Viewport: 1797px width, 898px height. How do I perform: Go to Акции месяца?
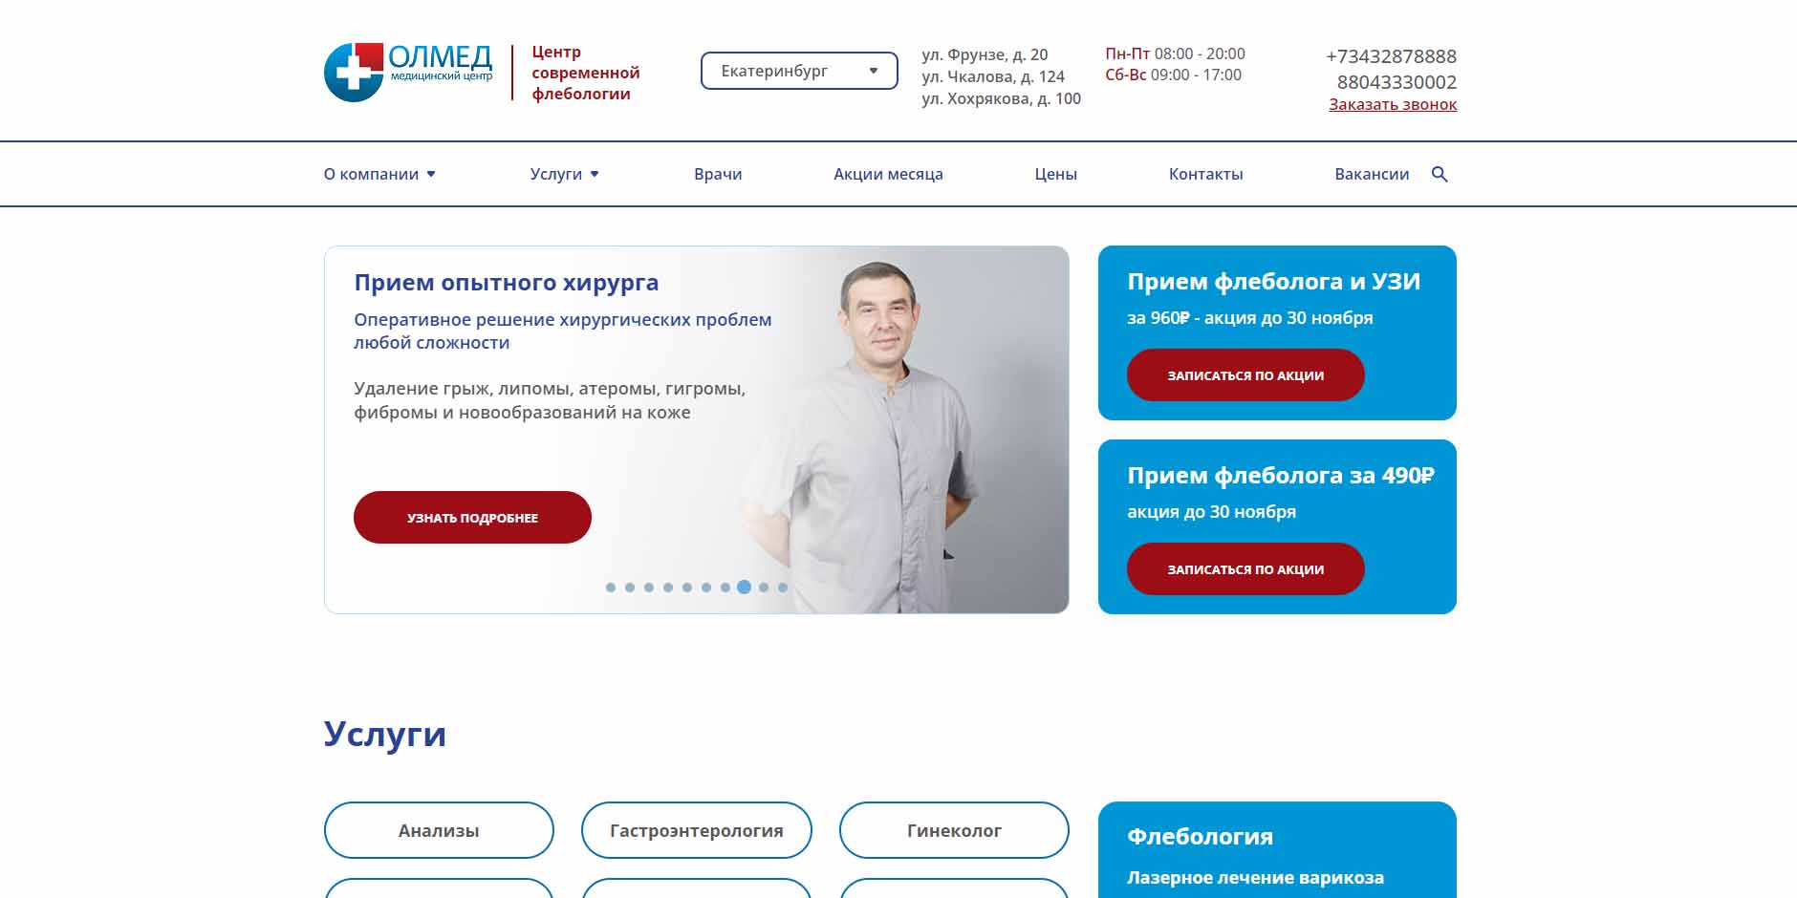click(888, 174)
